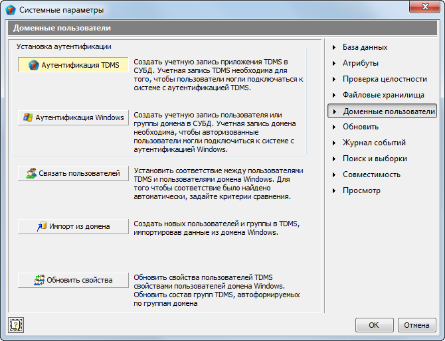This screenshot has height=341, width=445.
Task: Expand the Поиск и выборки arrow
Action: click(x=334, y=159)
